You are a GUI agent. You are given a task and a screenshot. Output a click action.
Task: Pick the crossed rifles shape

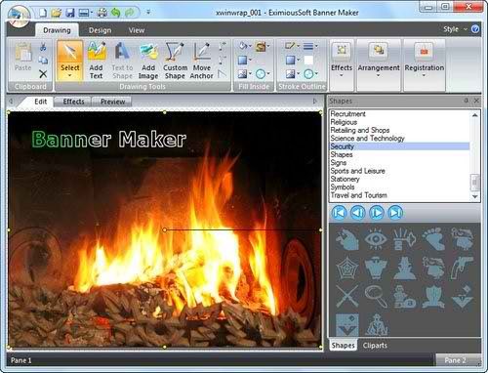[x=347, y=297]
